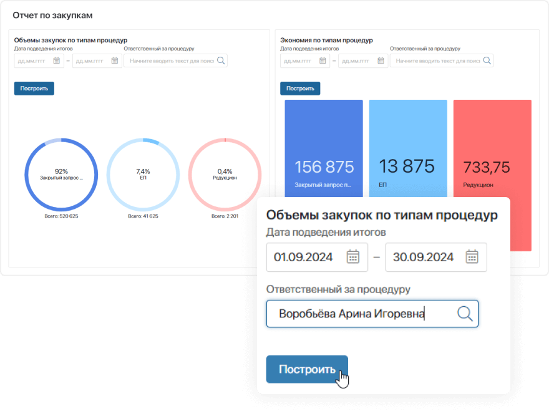
Task: Focus end date field in volumes panel
Action: point(97,60)
